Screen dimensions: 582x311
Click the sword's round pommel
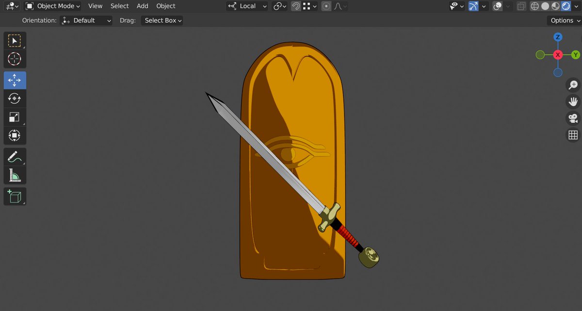click(x=369, y=258)
